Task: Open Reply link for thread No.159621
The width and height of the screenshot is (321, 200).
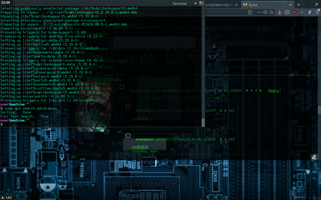Action: (274, 90)
